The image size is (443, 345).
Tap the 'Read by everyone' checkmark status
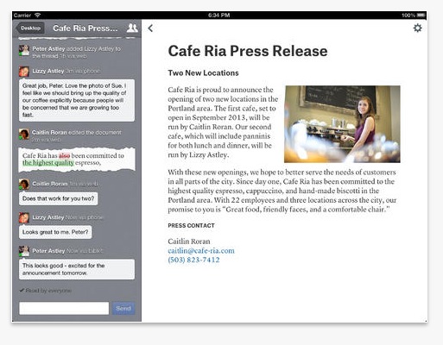(x=46, y=291)
